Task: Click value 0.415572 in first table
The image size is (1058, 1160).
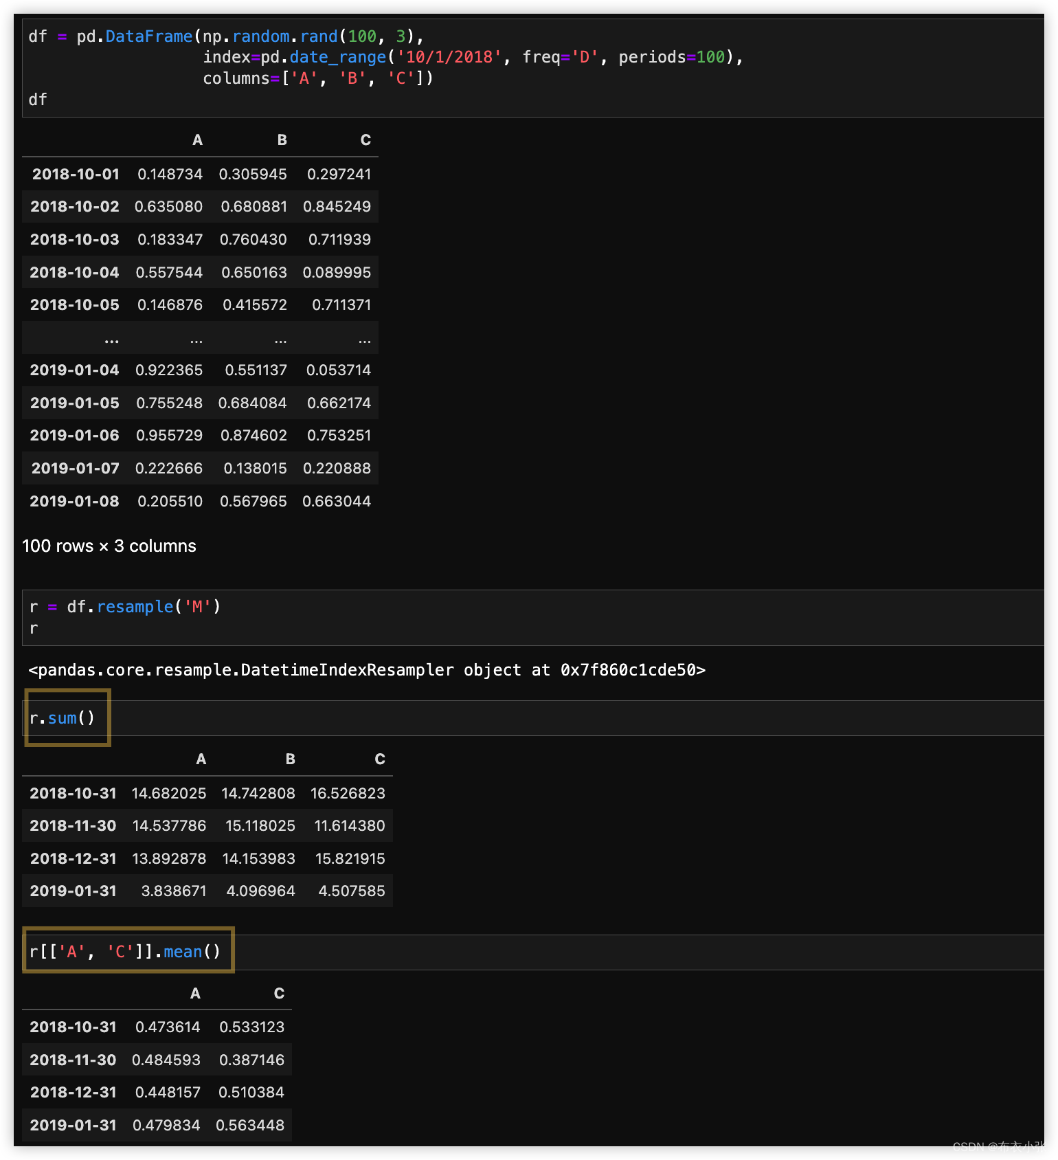Action: pos(255,305)
